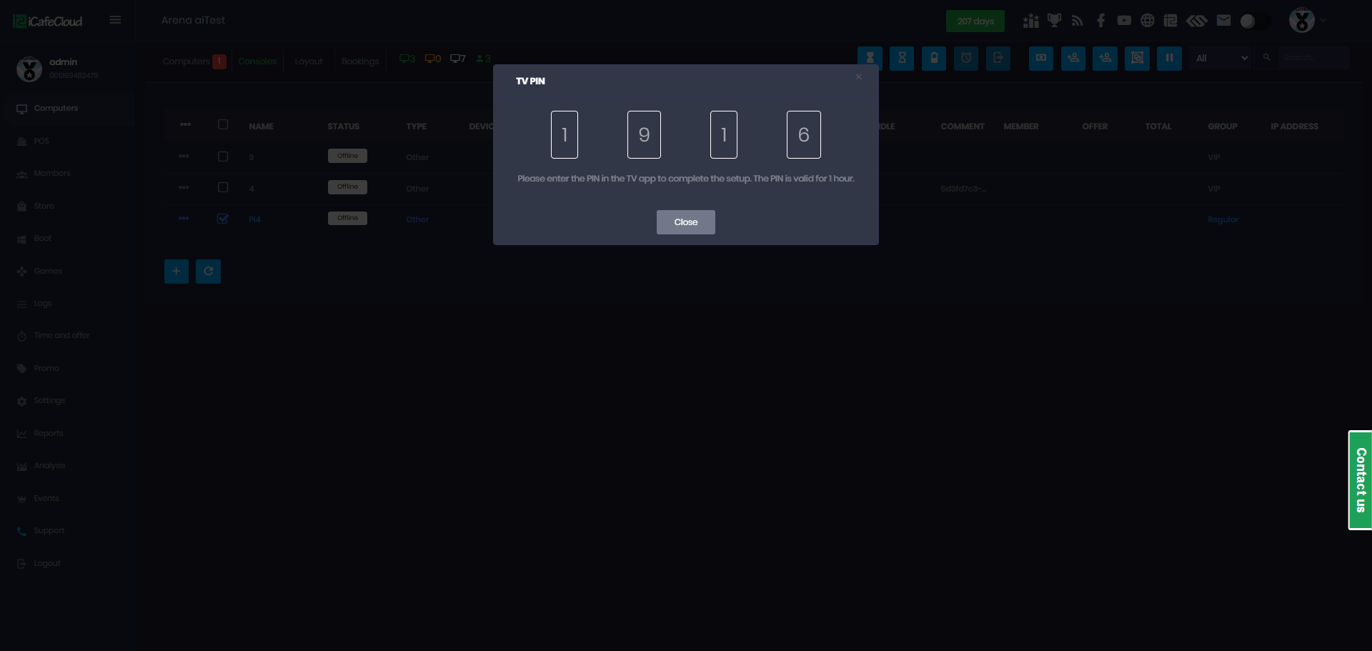1372x651 pixels.
Task: Click the first PIN digit box showing 1
Action: tap(565, 134)
